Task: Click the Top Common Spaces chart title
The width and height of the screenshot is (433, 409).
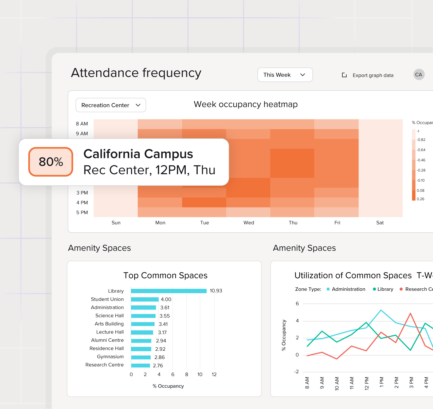Action: click(x=165, y=275)
